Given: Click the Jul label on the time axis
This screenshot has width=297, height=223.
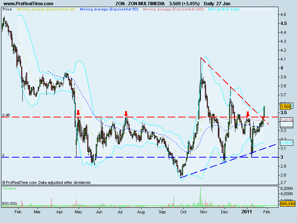Looking at the screenshot, I should (x=120, y=212).
